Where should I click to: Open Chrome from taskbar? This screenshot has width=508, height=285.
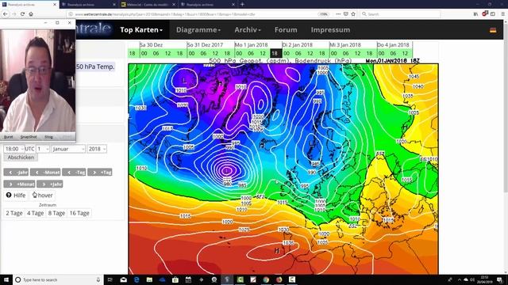coord(266,279)
